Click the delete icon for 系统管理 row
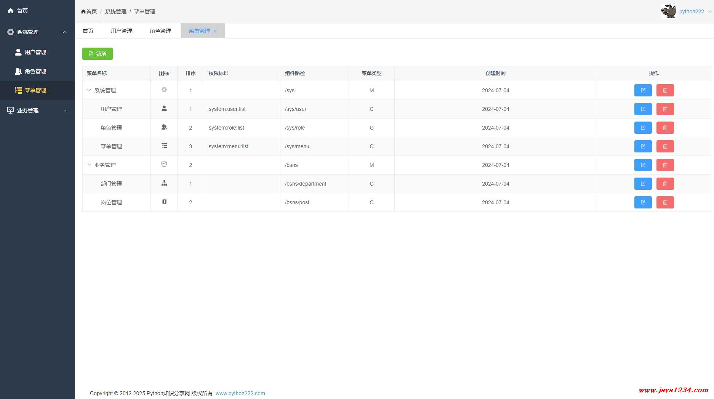The height and width of the screenshot is (399, 714). coord(665,90)
